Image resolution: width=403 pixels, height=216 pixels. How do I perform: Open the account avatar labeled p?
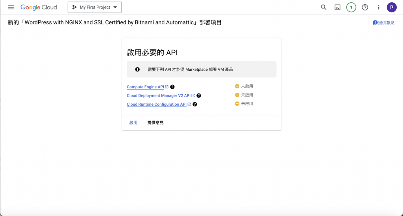(x=392, y=7)
